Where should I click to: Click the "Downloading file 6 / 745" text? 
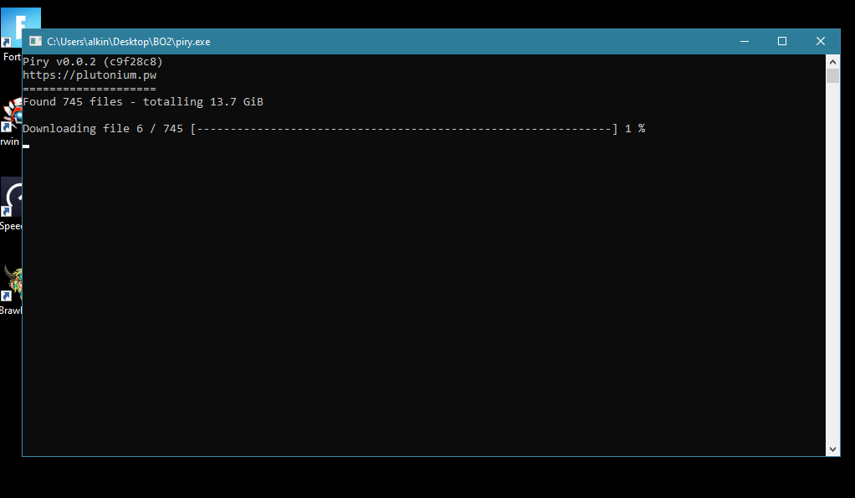102,129
